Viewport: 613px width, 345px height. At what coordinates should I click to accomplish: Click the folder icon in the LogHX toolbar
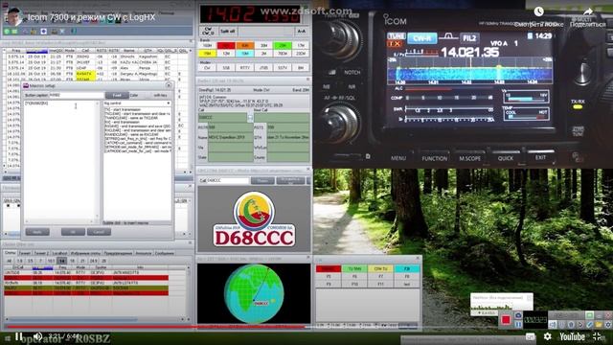tap(34, 31)
